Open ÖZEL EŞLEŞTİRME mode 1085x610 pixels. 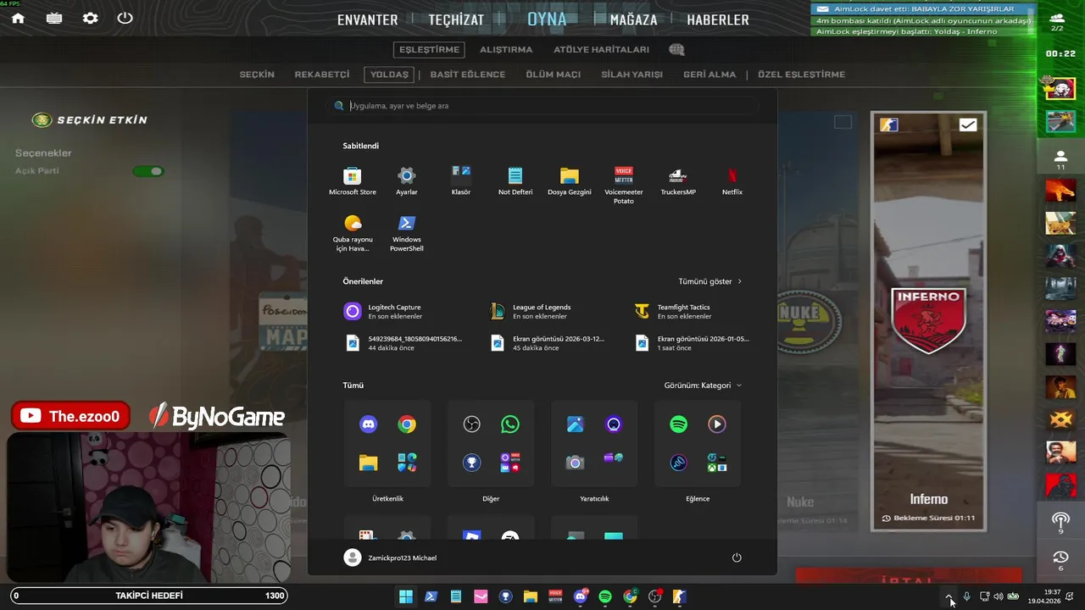801,75
